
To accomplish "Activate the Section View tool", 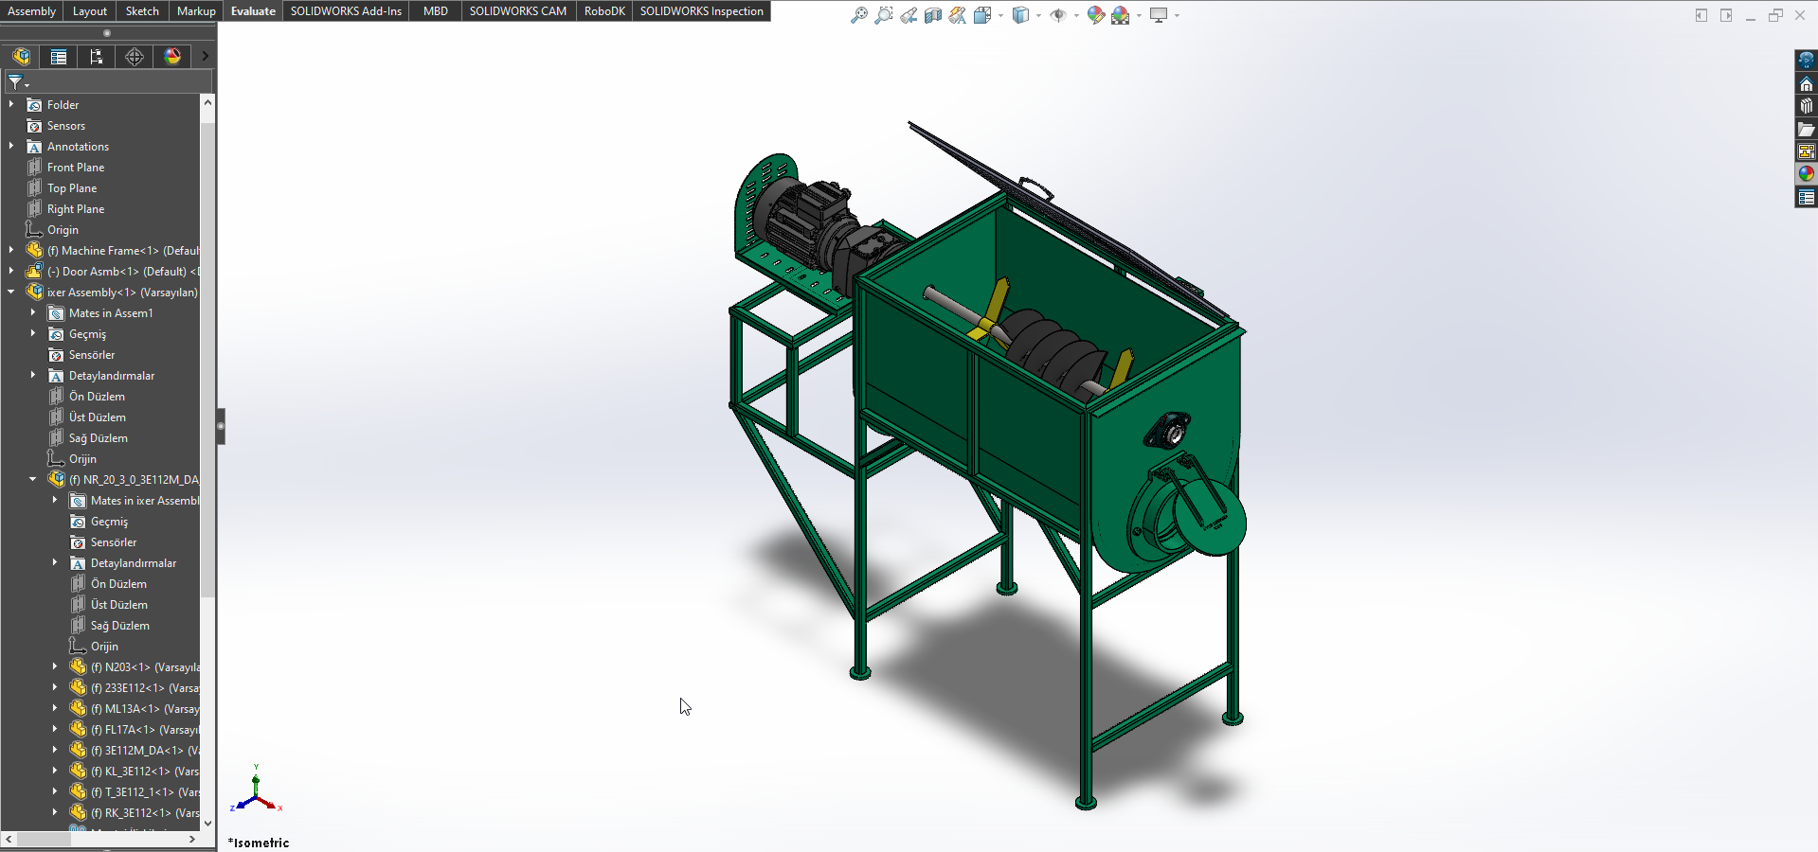I will (x=933, y=15).
